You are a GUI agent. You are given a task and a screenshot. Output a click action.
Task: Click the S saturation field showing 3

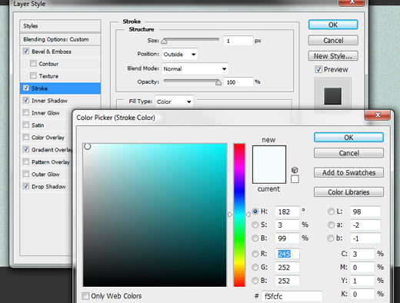point(287,225)
